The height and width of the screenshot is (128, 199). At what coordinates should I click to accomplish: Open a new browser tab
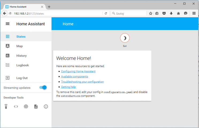tap(49, 7)
